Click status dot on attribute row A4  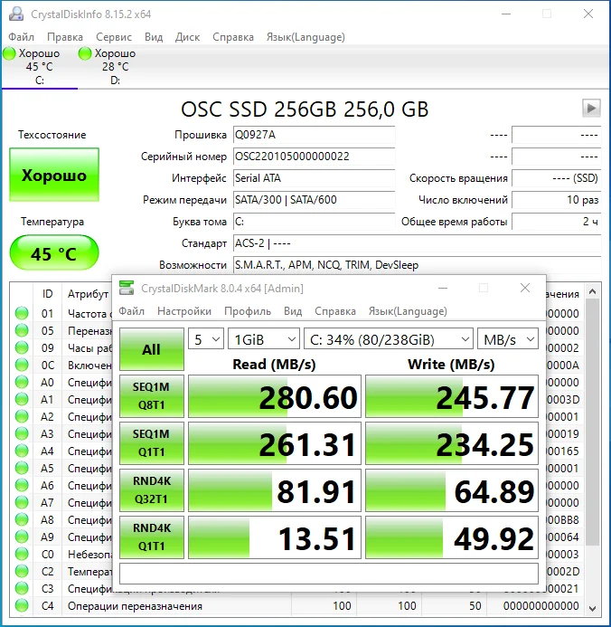(22, 451)
